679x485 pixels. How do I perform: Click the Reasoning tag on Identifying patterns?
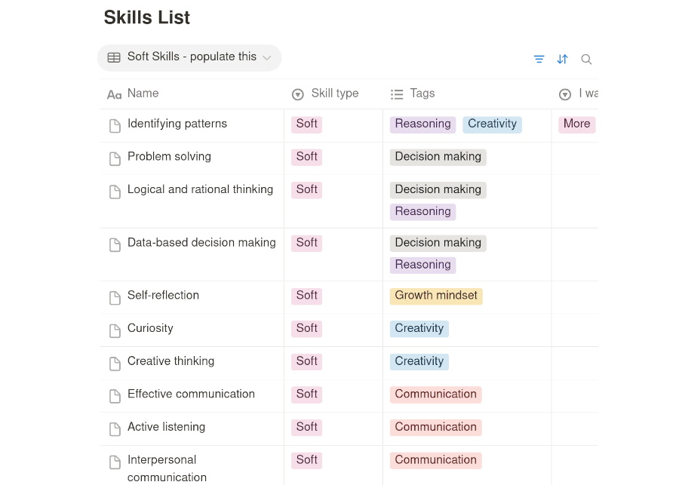[422, 124]
